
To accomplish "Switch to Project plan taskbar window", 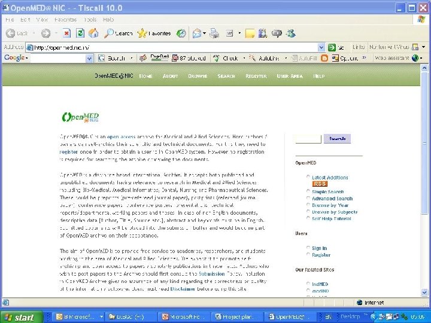I will click(238, 317).
